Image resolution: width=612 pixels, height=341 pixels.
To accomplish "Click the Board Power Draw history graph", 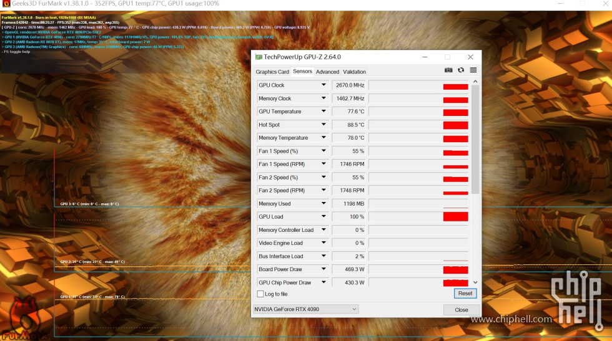I will pos(418,269).
